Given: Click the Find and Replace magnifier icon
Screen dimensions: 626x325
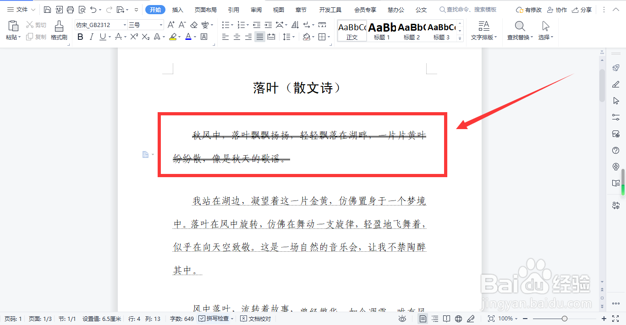Looking at the screenshot, I should click(x=520, y=26).
